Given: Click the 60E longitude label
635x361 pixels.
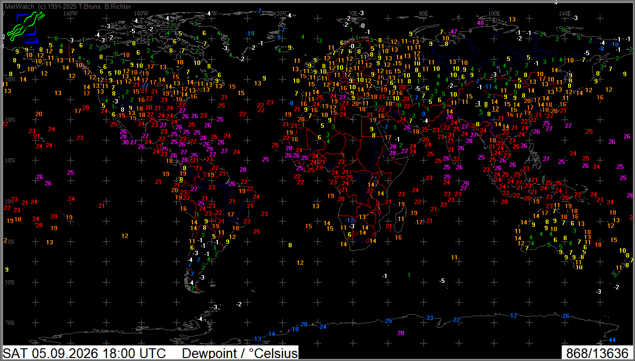Looking at the screenshot, I should pos(423,14).
